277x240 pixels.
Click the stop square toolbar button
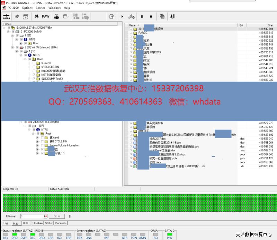tap(151, 16)
